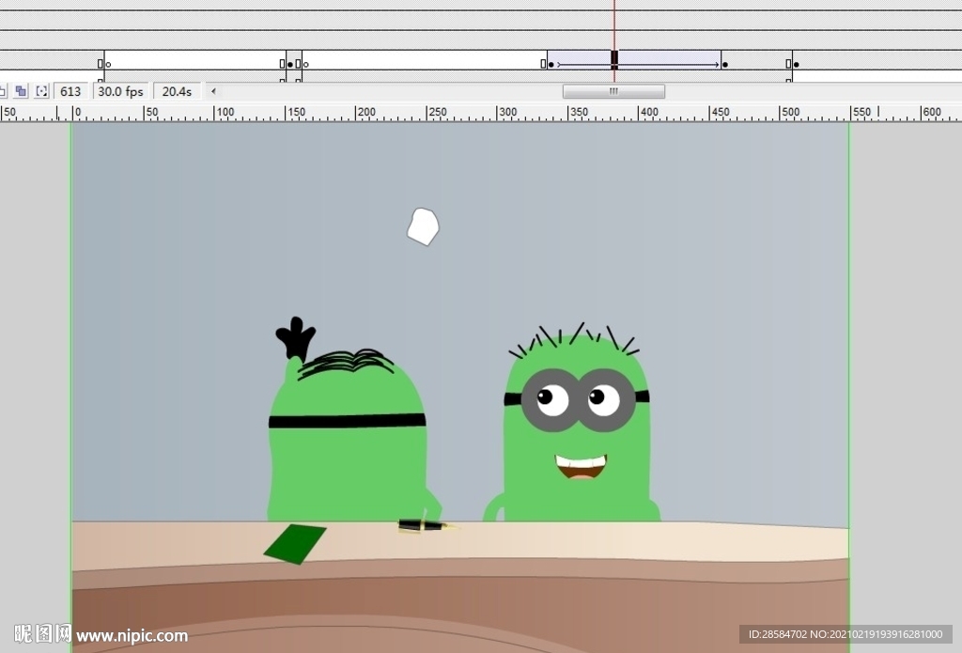The width and height of the screenshot is (962, 653).
Task: Select the keyframe at the tween end
Action: (725, 64)
